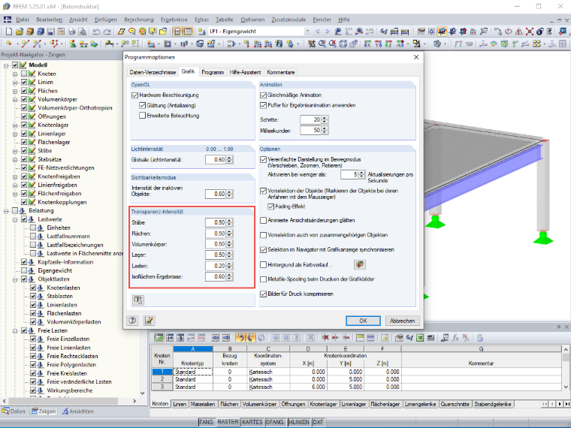Collapse the Lastwerte tree node
This screenshot has width=571, height=428.
point(15,219)
